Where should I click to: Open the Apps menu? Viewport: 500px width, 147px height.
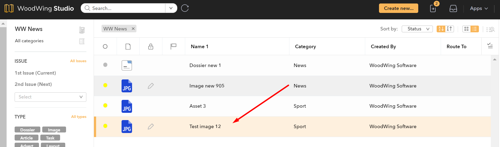tap(479, 9)
